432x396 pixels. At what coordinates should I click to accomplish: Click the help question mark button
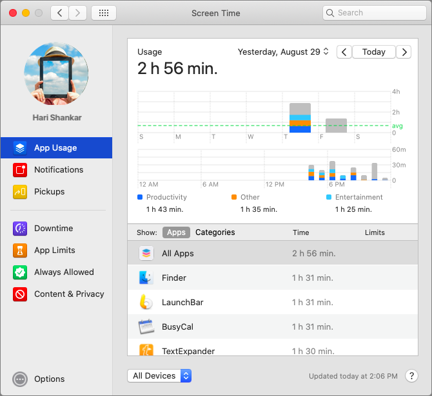[x=411, y=376]
